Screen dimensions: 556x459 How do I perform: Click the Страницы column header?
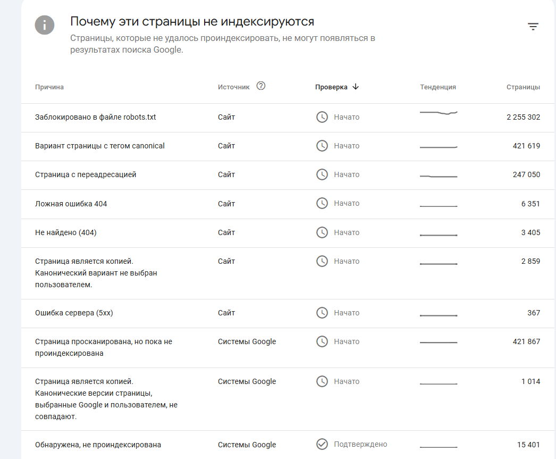tap(523, 87)
